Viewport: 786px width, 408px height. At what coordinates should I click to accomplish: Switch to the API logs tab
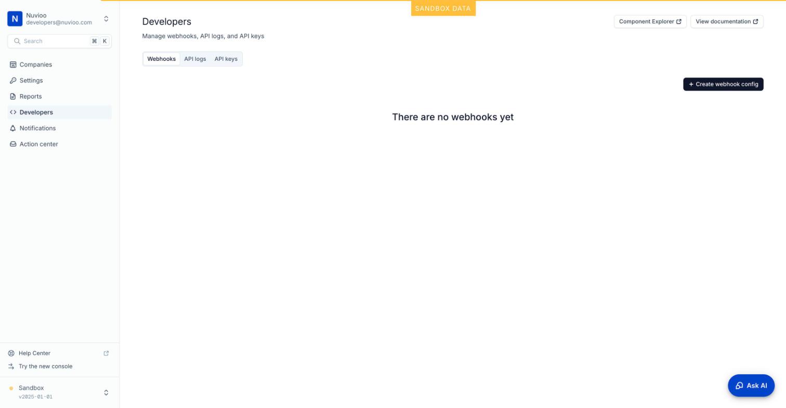[x=195, y=59]
